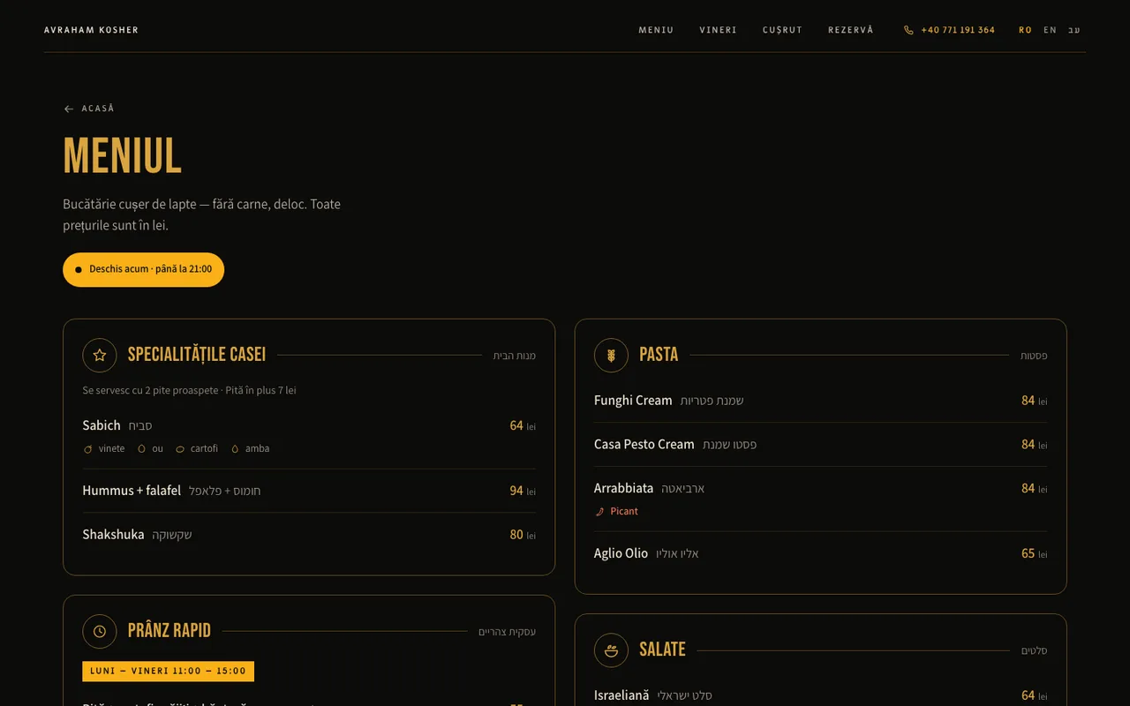Open the Rezervă navigation item
Image resolution: width=1130 pixels, height=706 pixels.
850,30
